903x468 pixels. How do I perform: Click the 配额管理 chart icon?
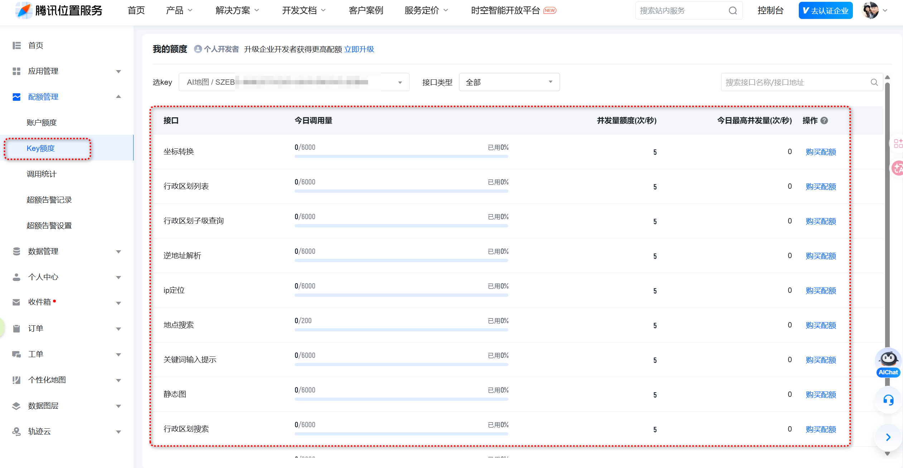tap(16, 97)
